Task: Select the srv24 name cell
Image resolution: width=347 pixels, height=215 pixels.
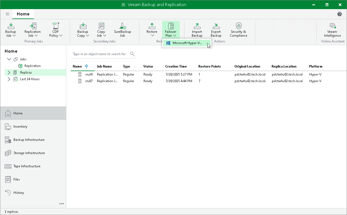Action: (x=89, y=74)
